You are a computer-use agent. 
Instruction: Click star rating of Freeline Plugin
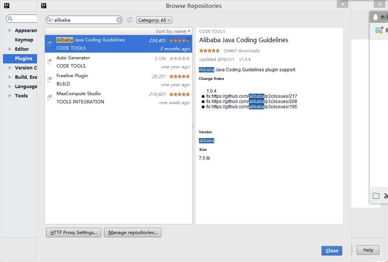[x=180, y=77]
